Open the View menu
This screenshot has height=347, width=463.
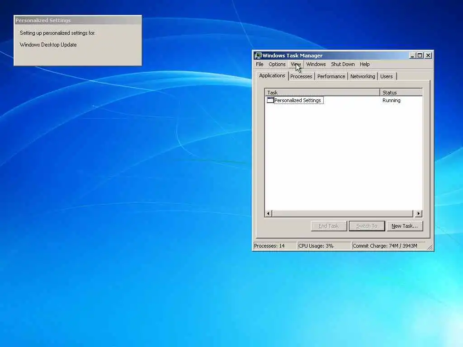coord(296,64)
